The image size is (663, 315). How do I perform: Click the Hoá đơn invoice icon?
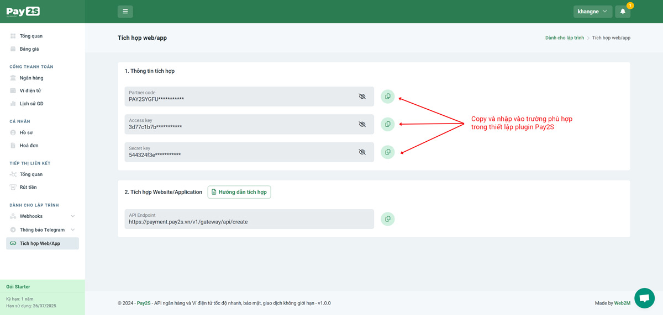(13, 146)
